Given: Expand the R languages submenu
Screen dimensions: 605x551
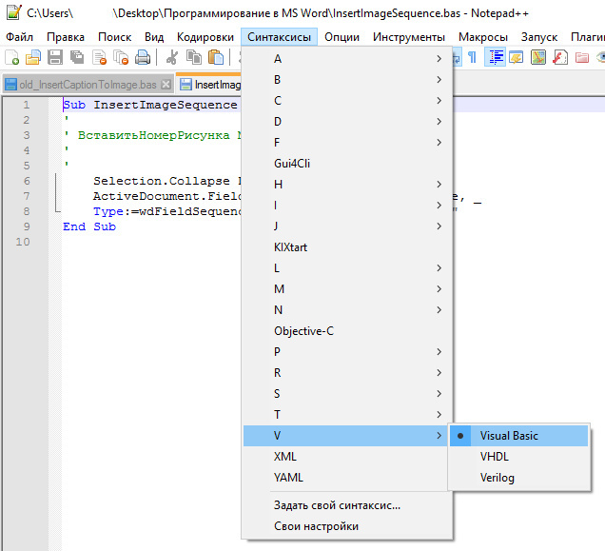Looking at the screenshot, I should [x=346, y=373].
